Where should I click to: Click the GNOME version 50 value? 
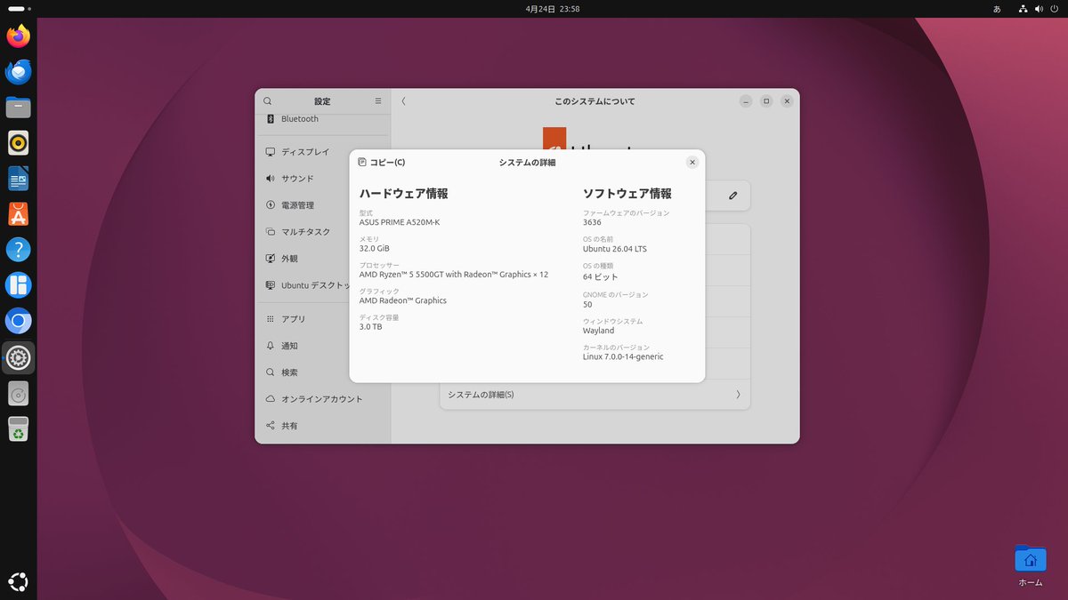click(587, 304)
